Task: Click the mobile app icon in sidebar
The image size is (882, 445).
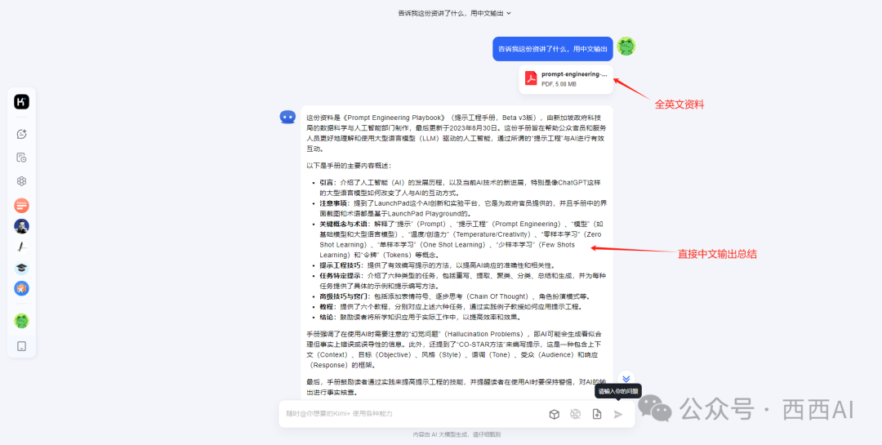Action: [21, 346]
